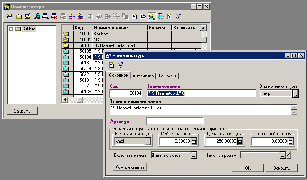This screenshot has width=307, height=180.
Task: Open Вид номенклатуры selection with ellipsis button
Action: coord(295,93)
